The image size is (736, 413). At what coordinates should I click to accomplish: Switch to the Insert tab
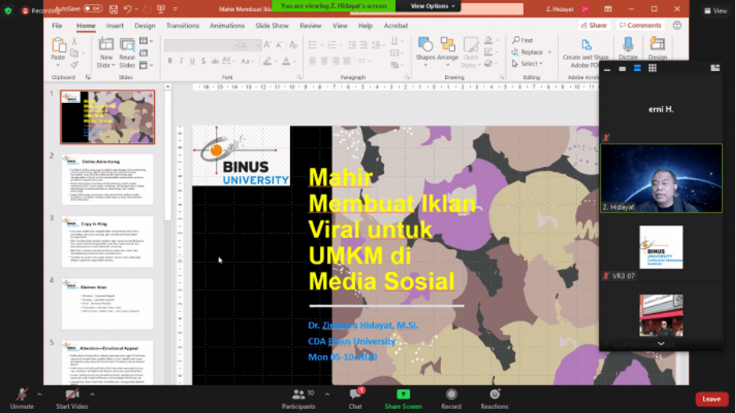pyautogui.click(x=114, y=26)
